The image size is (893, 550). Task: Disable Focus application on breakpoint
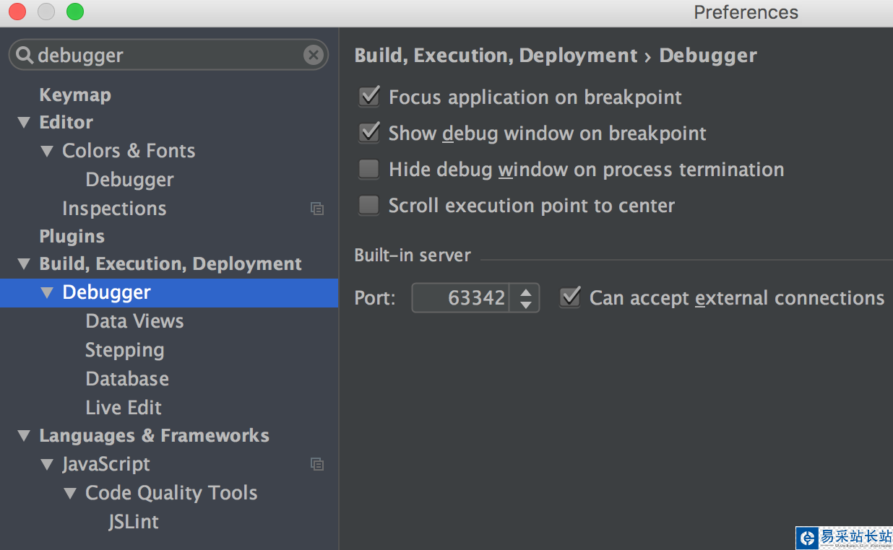(369, 97)
